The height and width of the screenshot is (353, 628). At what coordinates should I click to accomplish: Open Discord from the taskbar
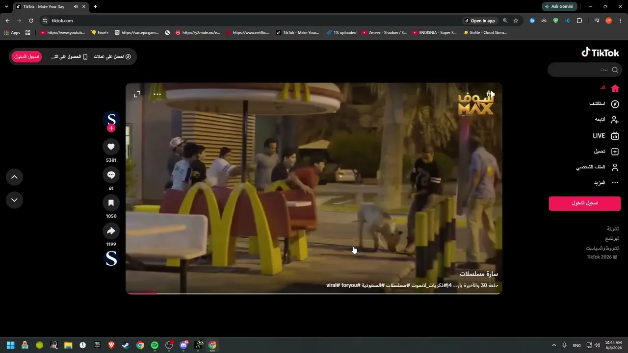183,345
